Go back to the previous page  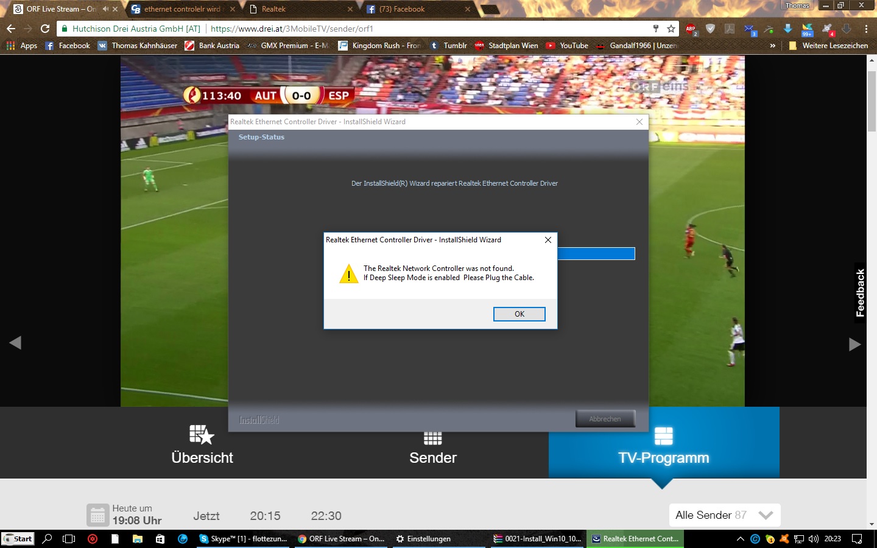[x=11, y=29]
